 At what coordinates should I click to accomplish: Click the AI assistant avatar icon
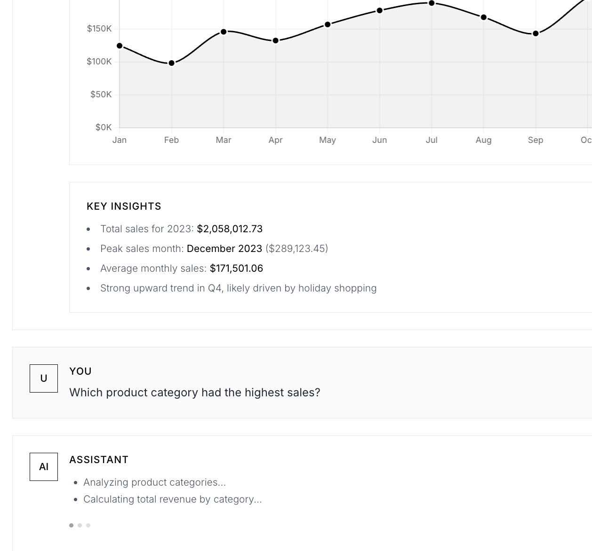pos(43,466)
